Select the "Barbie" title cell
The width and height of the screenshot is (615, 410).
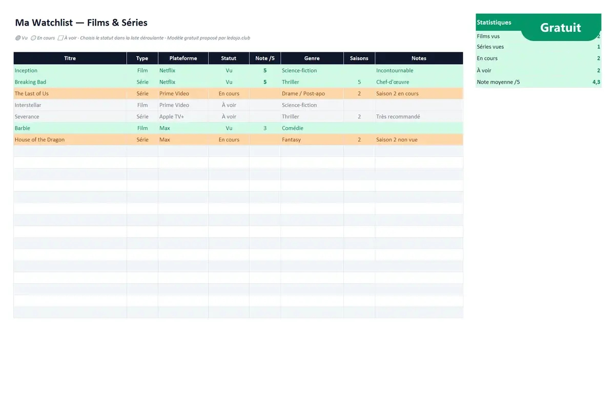(x=70, y=128)
